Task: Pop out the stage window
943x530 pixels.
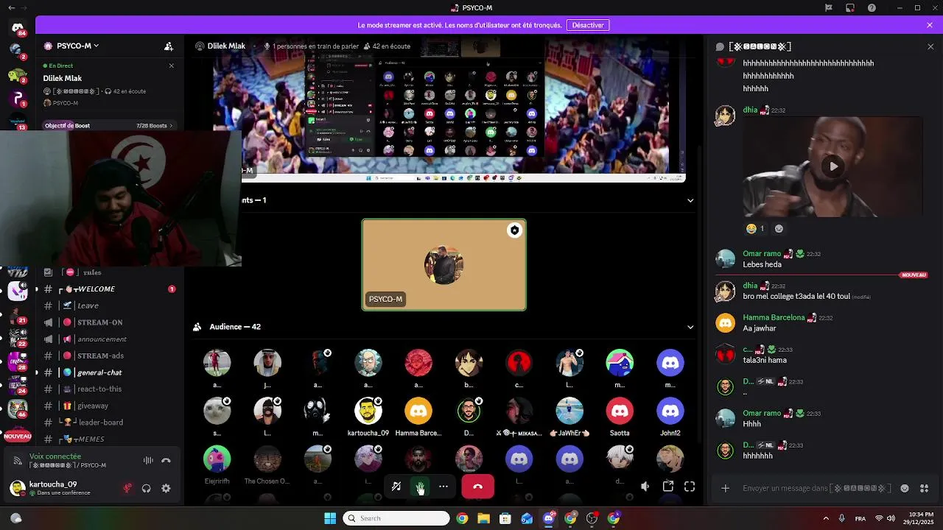Action: (x=668, y=487)
